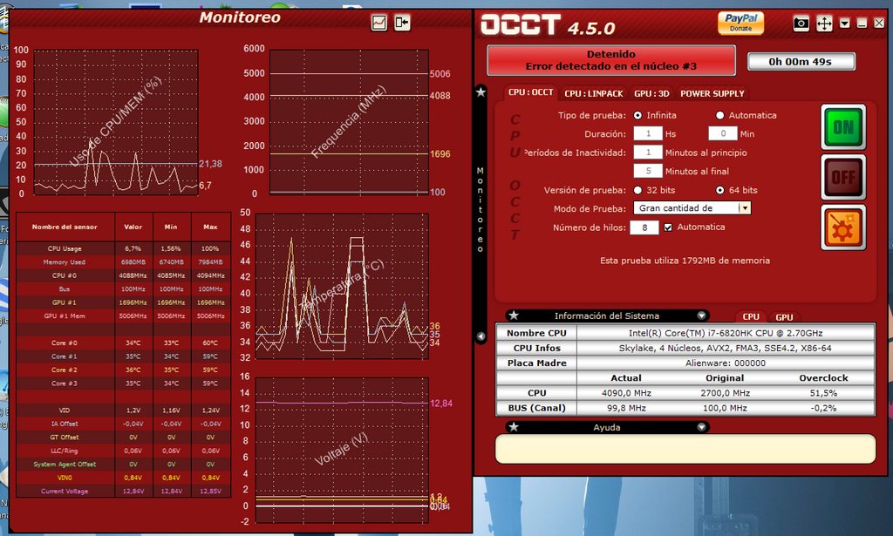Click the star beside Información del Sistema
This screenshot has width=893, height=536.
click(513, 315)
